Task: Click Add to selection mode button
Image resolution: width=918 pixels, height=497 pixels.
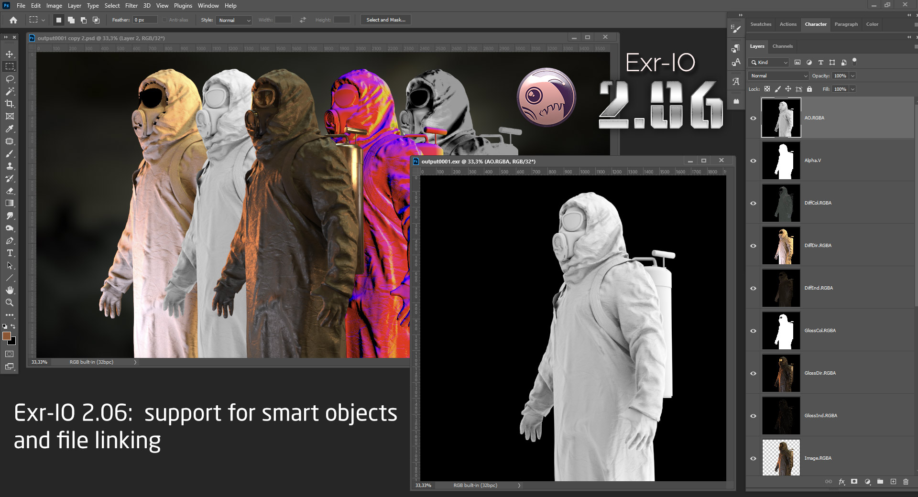Action: [71, 20]
